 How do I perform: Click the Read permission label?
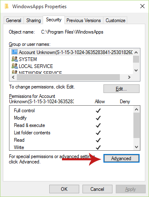click(x=19, y=140)
